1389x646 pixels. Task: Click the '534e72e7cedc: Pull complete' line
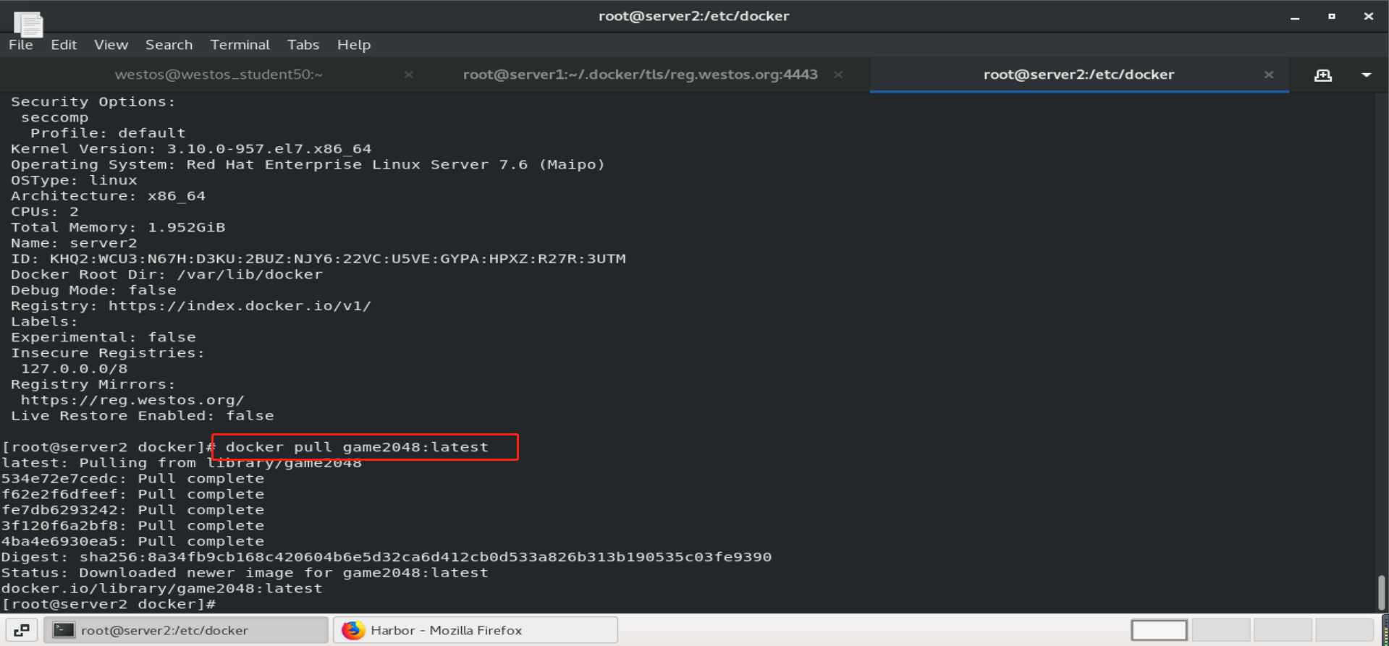click(132, 479)
